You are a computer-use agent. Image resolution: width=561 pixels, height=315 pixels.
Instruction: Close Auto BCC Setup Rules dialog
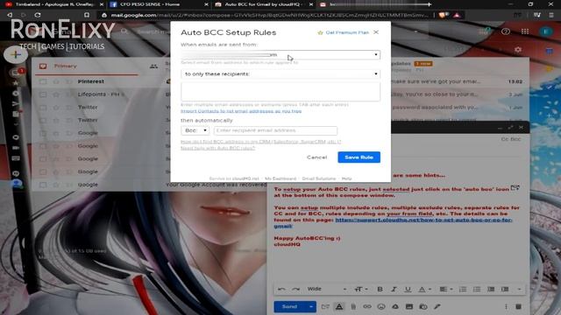pos(376,32)
